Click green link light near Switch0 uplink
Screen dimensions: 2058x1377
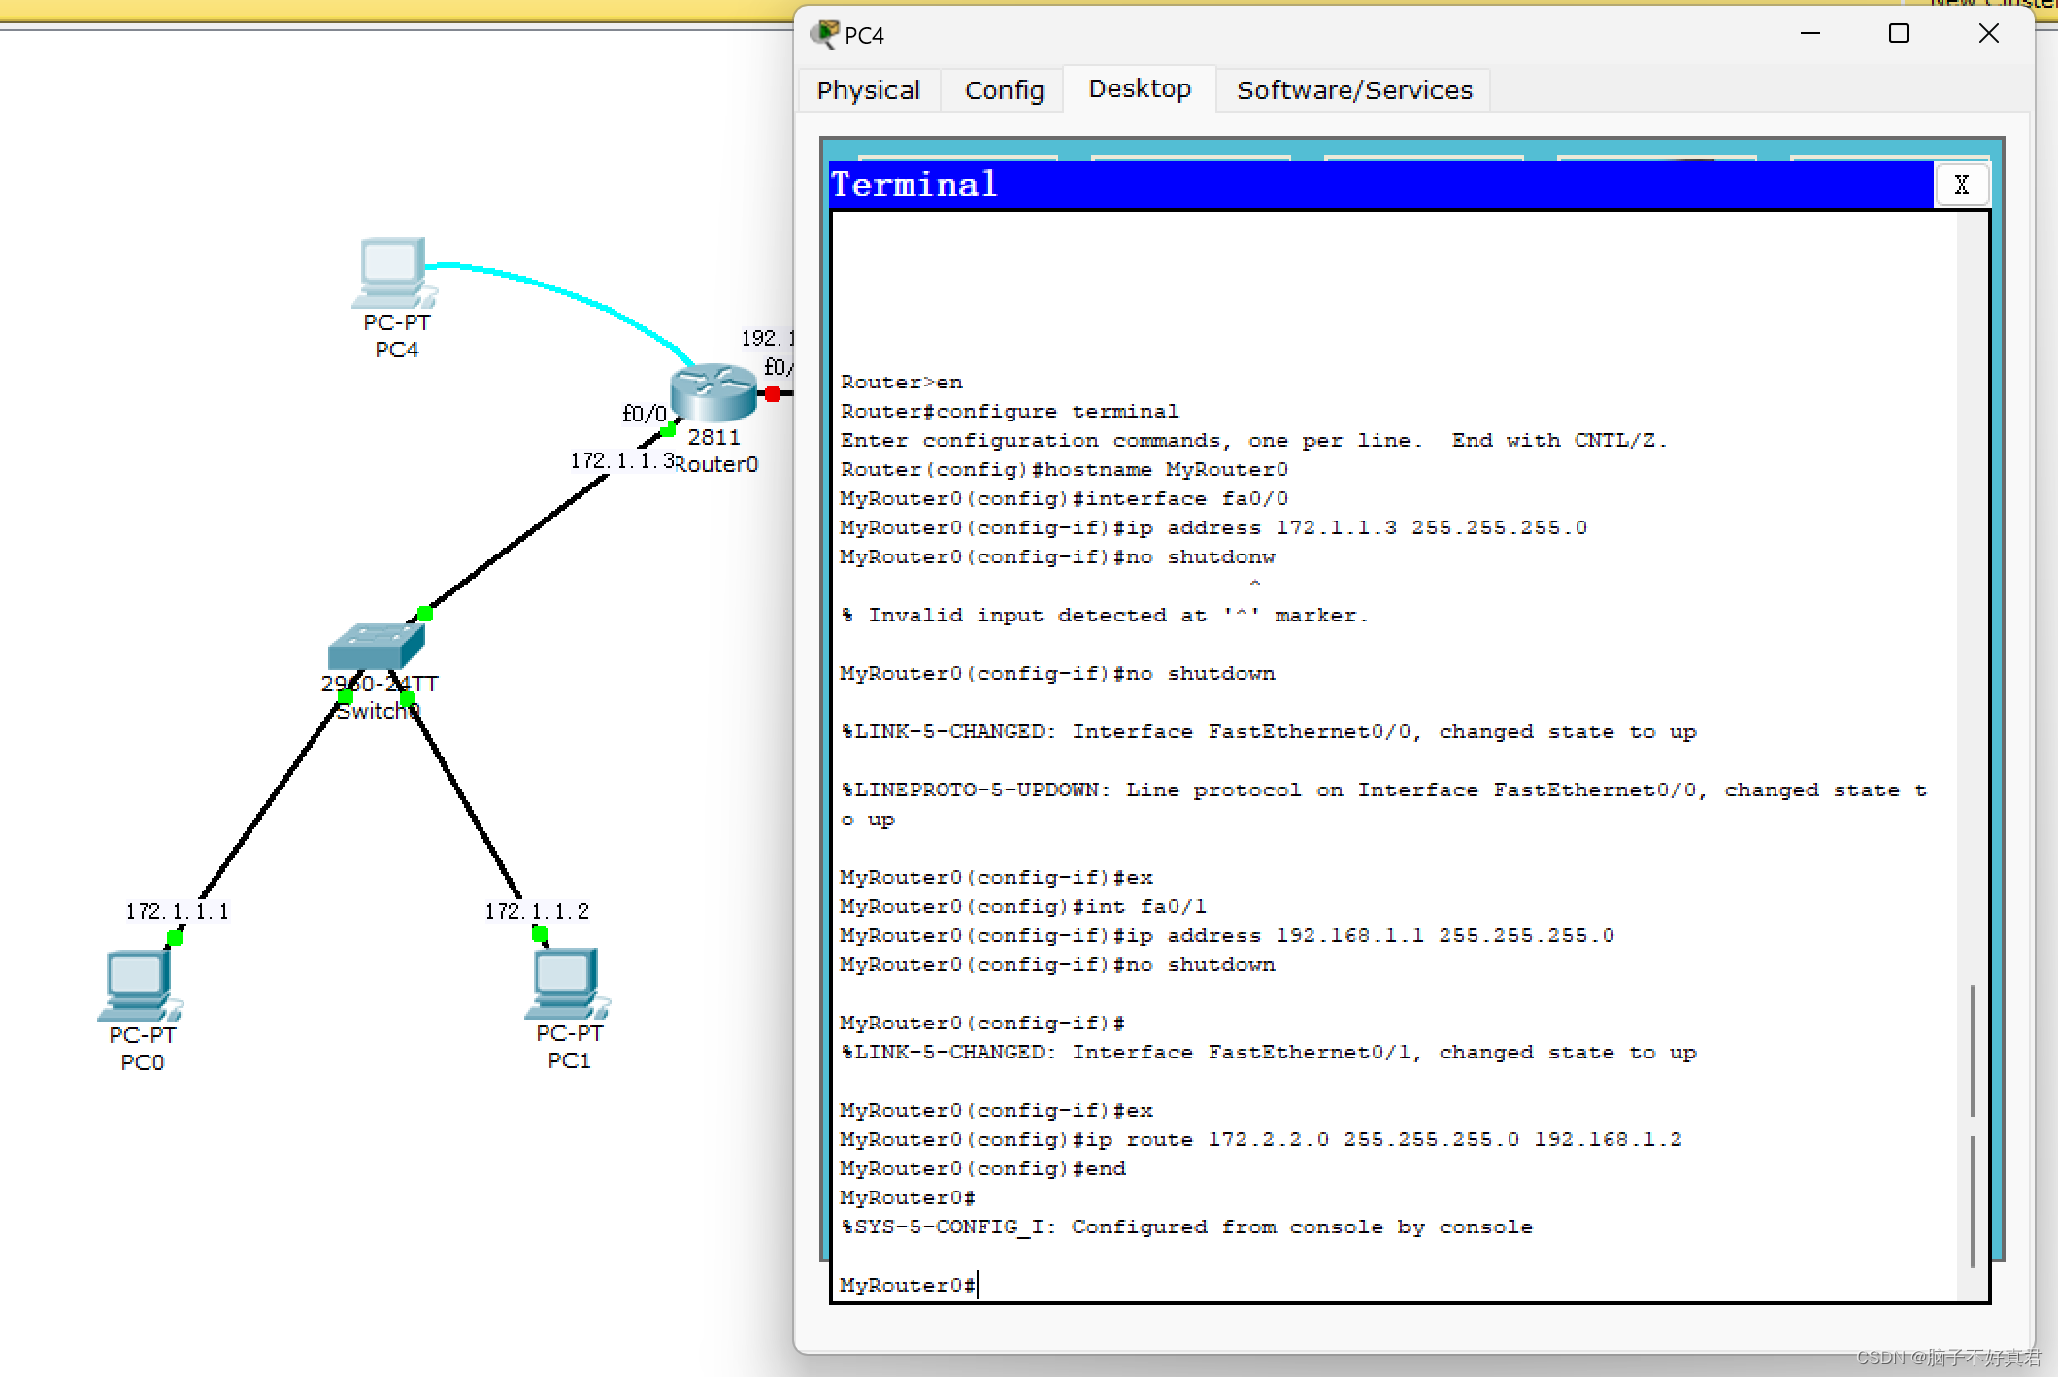pos(425,613)
